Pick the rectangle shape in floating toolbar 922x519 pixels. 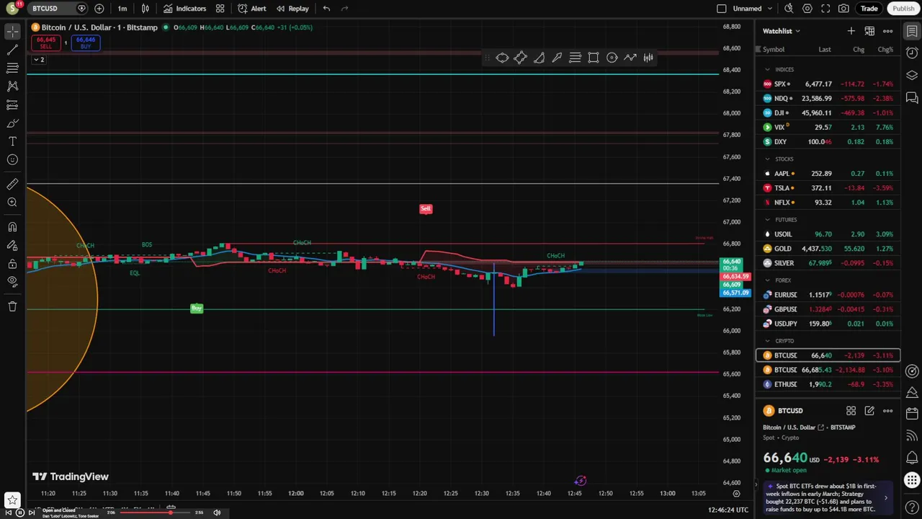point(594,58)
